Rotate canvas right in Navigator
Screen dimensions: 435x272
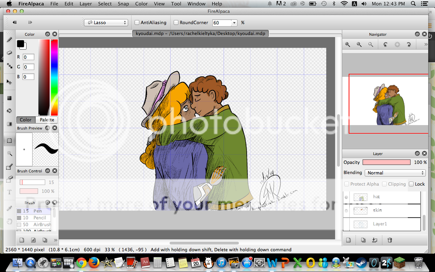pyautogui.click(x=409, y=45)
